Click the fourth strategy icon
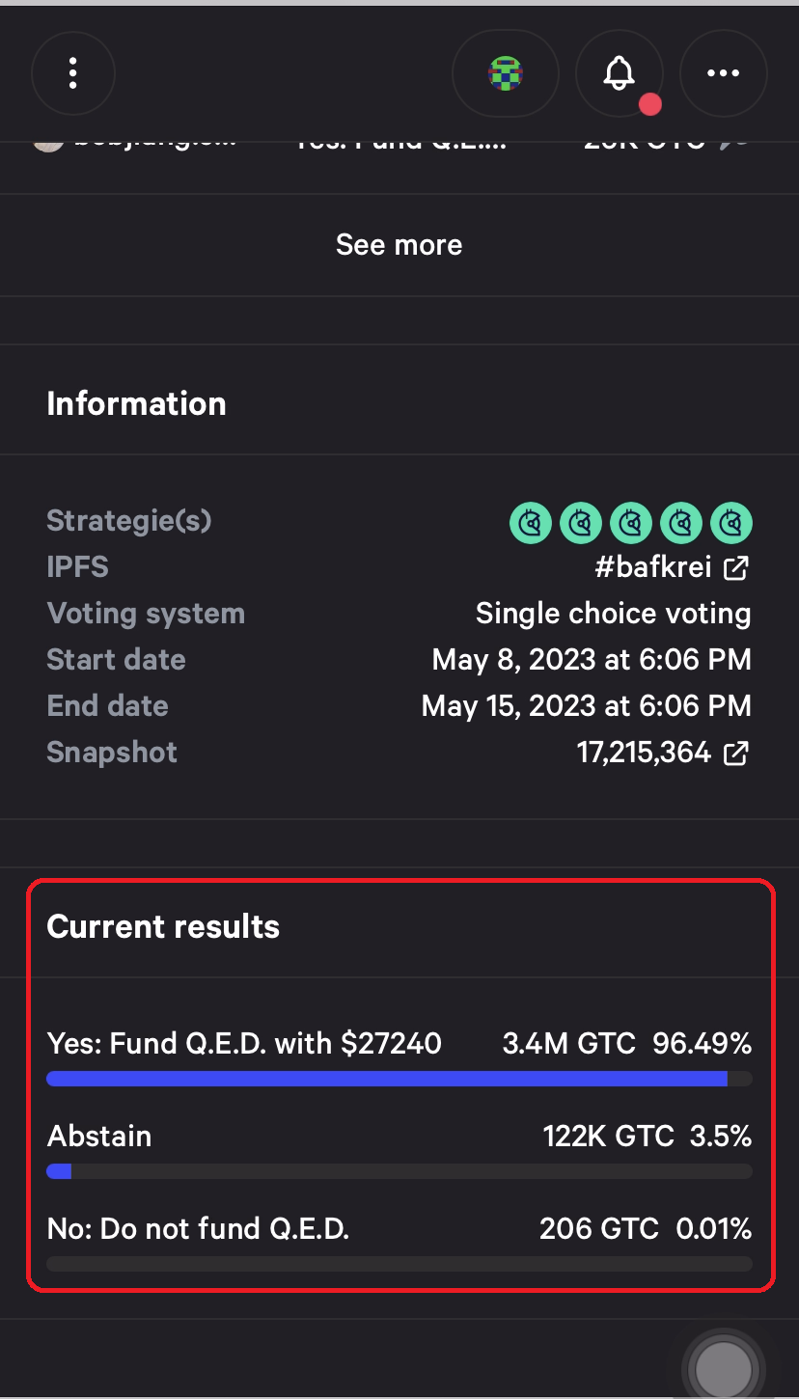Screen dimensions: 799x1399 coord(681,523)
